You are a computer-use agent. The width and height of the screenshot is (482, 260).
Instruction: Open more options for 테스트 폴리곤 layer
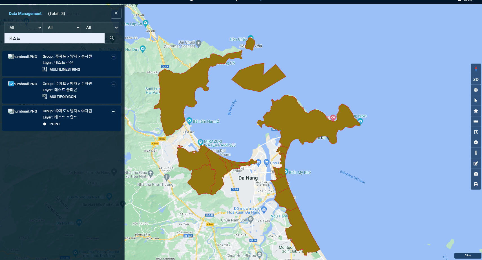tap(114, 84)
